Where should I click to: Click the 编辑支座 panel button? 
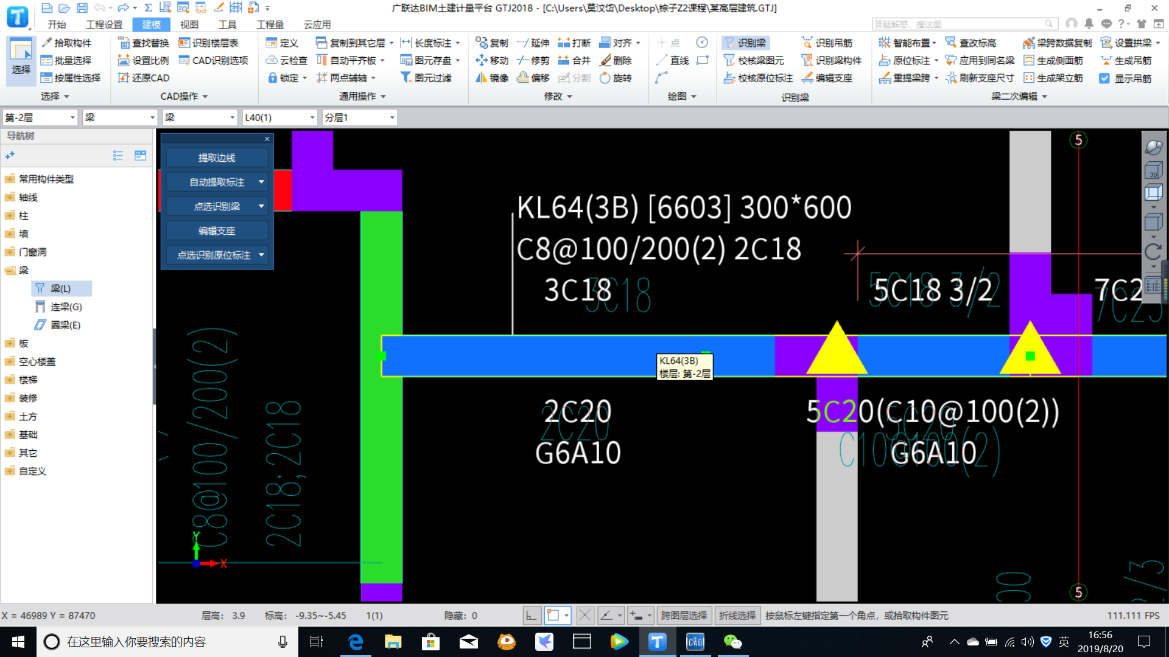(217, 231)
